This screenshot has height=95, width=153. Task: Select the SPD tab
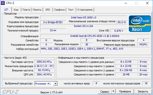click(x=48, y=10)
